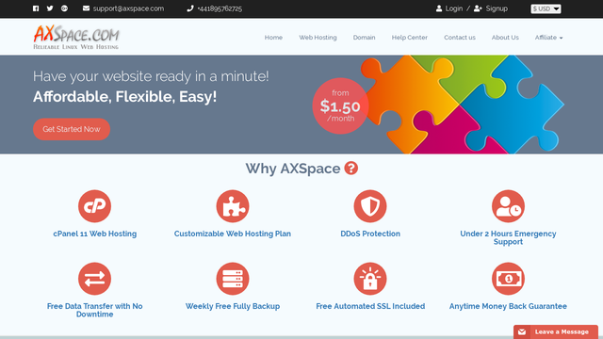Click the phone icon beside the number

click(x=190, y=8)
